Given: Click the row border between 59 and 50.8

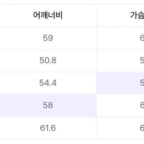Looking at the screenshot, I should pos(72,50).
